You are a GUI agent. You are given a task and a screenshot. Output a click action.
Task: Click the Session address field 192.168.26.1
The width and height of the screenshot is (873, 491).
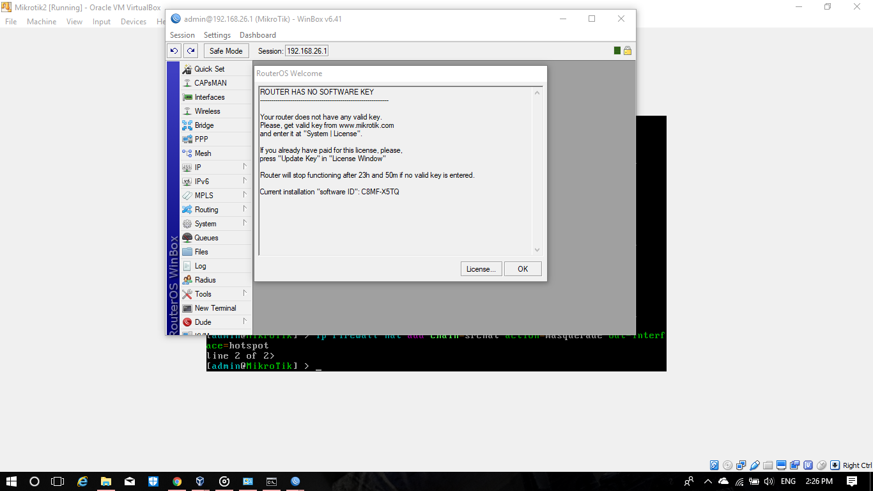(x=307, y=51)
